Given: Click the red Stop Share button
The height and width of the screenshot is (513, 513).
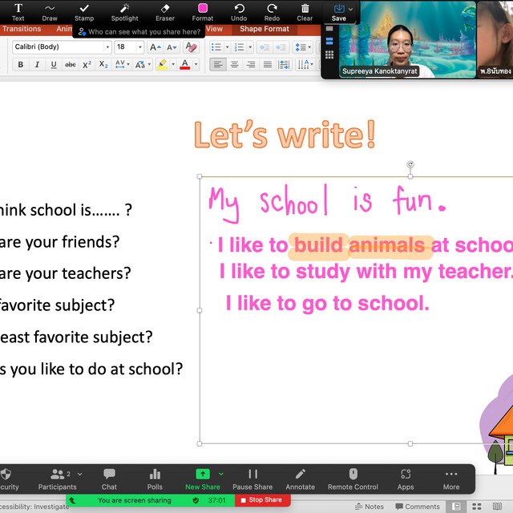Looking at the screenshot, I should 261,500.
